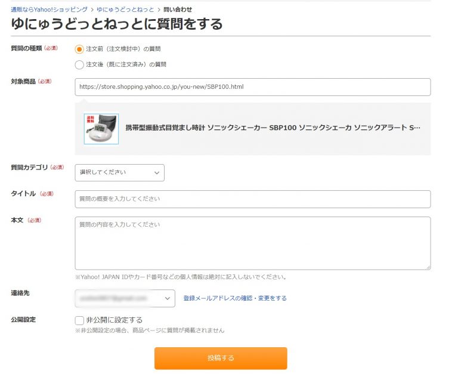Click the 問い合わせ breadcrumb item
The image size is (458, 377).
[178, 10]
